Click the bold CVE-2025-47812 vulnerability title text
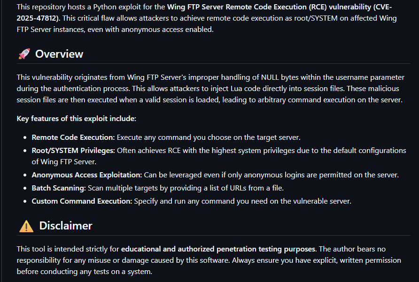Viewport: 419px width, 282px height. 204,12
